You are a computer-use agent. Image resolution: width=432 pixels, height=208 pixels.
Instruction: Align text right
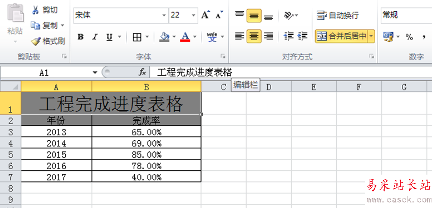pyautogui.click(x=268, y=36)
